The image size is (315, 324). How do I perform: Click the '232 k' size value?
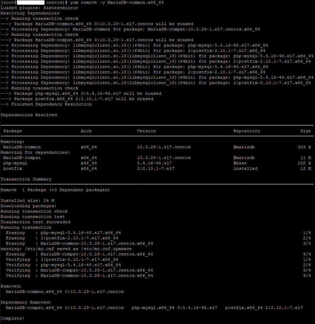[x=304, y=163]
